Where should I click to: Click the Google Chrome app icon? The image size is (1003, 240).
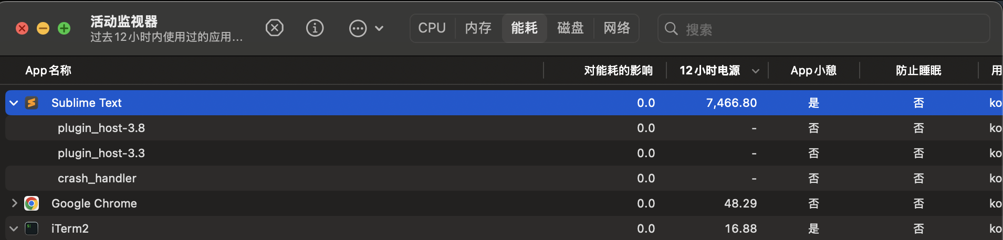pos(32,203)
